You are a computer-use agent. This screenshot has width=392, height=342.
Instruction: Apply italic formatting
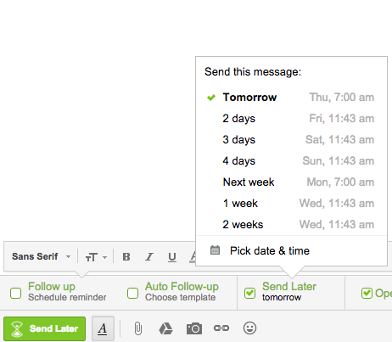click(149, 257)
